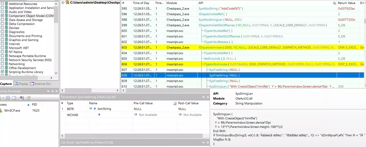
Task: Click the PID column sort arrow icon
Action: pos(28,105)
